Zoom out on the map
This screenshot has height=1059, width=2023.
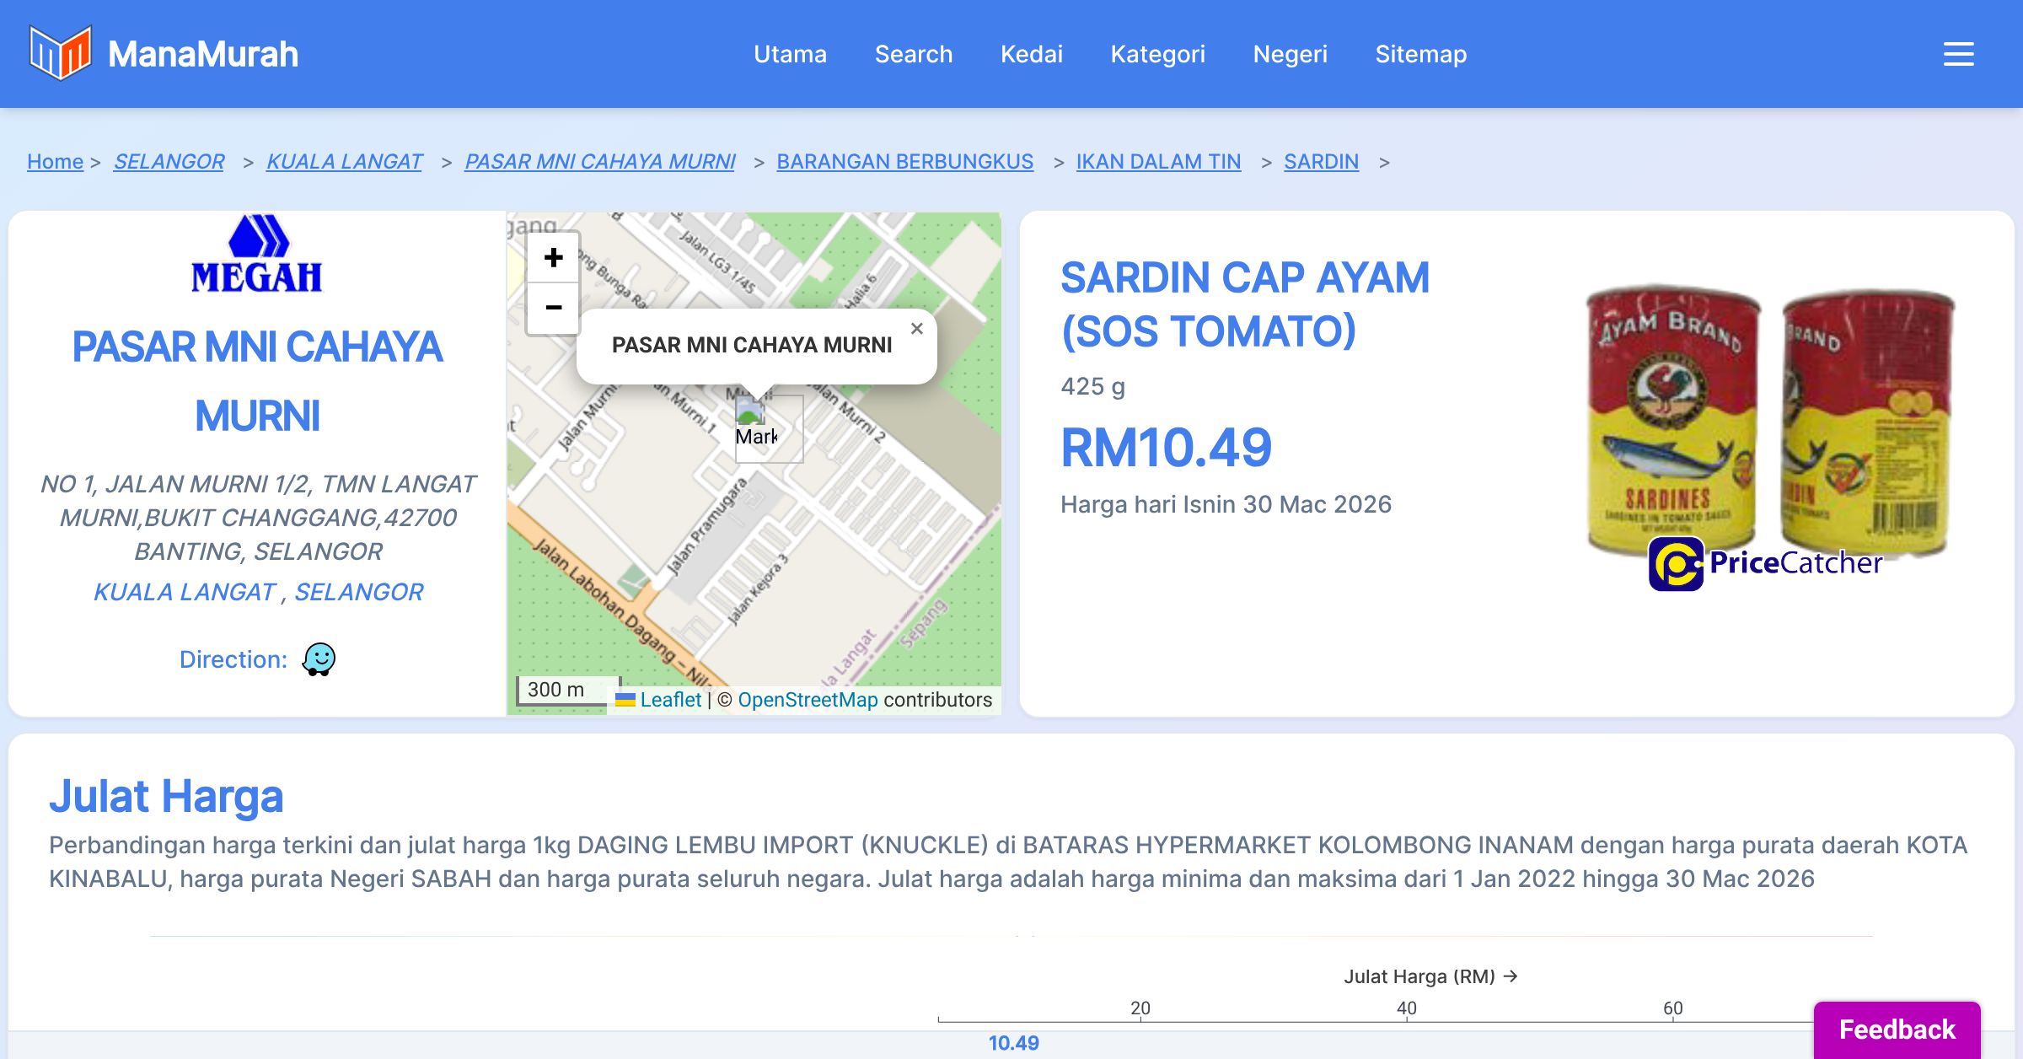(x=553, y=308)
